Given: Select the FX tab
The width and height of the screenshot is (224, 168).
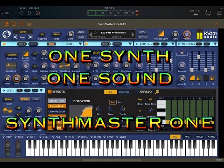Looking at the screenshot, I should [x=111, y=92].
